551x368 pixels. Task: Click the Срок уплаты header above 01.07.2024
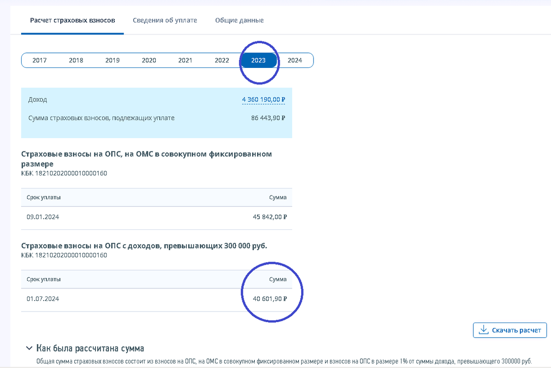pyautogui.click(x=44, y=279)
